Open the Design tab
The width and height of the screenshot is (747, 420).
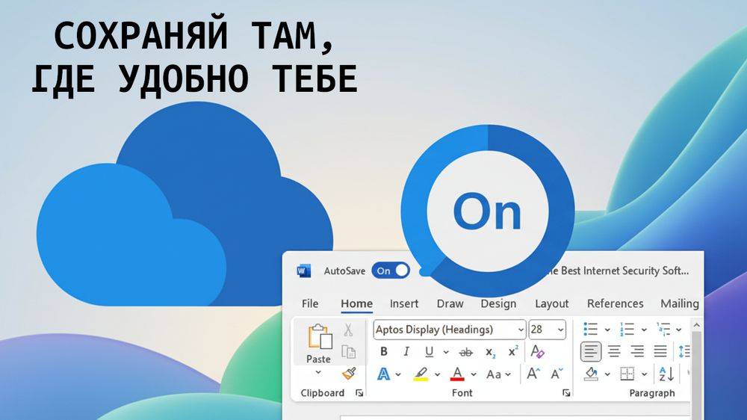point(498,303)
